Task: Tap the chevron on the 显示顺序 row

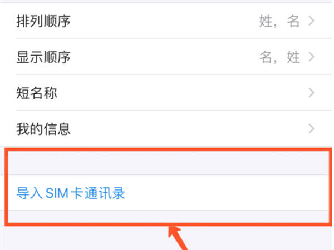Action: (311, 57)
